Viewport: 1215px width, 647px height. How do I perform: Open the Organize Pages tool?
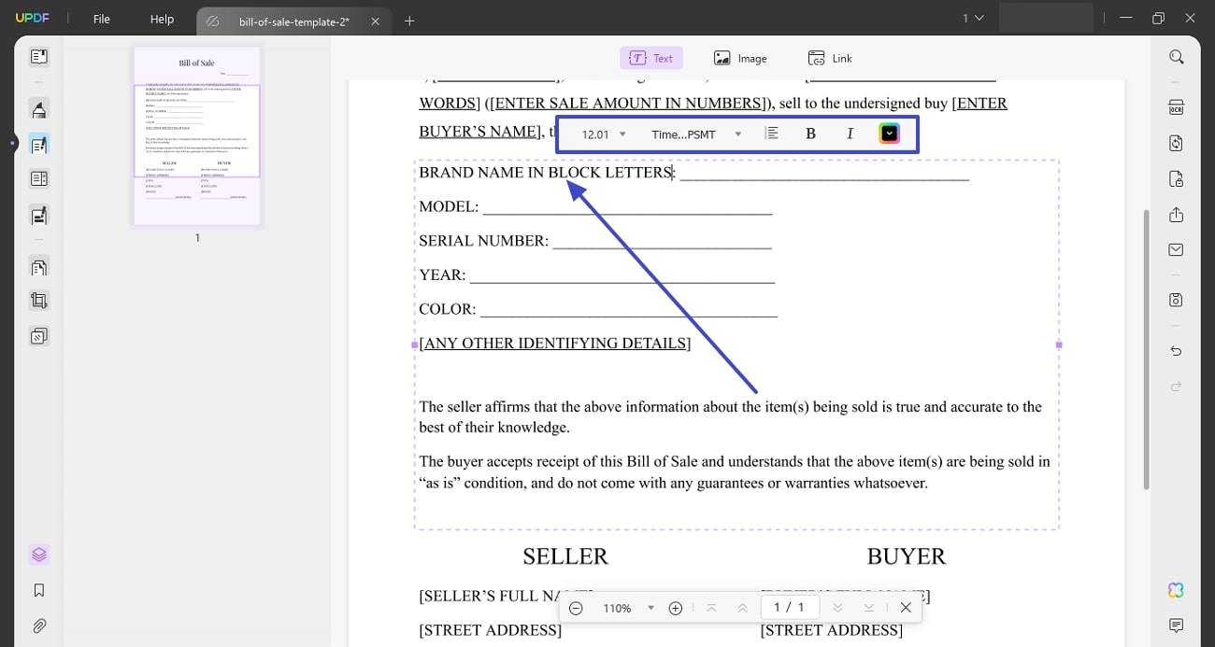[38, 179]
